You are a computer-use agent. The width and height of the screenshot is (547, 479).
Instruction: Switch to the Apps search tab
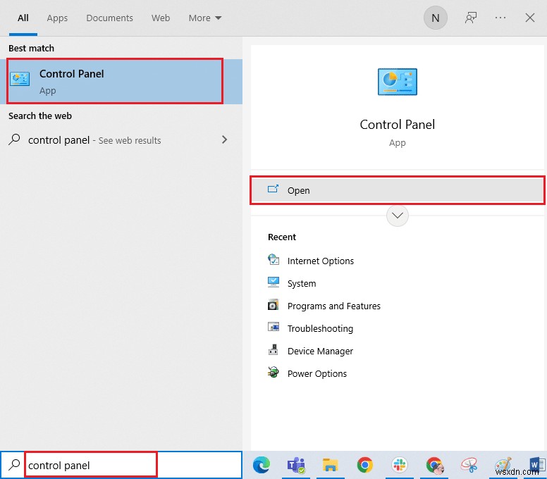click(57, 18)
